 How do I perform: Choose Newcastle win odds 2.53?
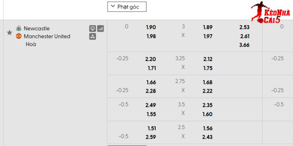tap(245, 27)
